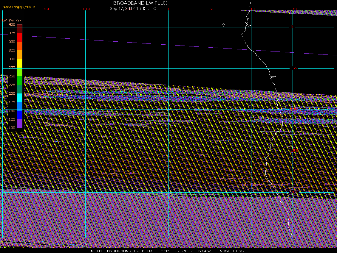Click the 'BROADBAND LW FLUX' title text
337x253 pixels.
coord(140,3)
